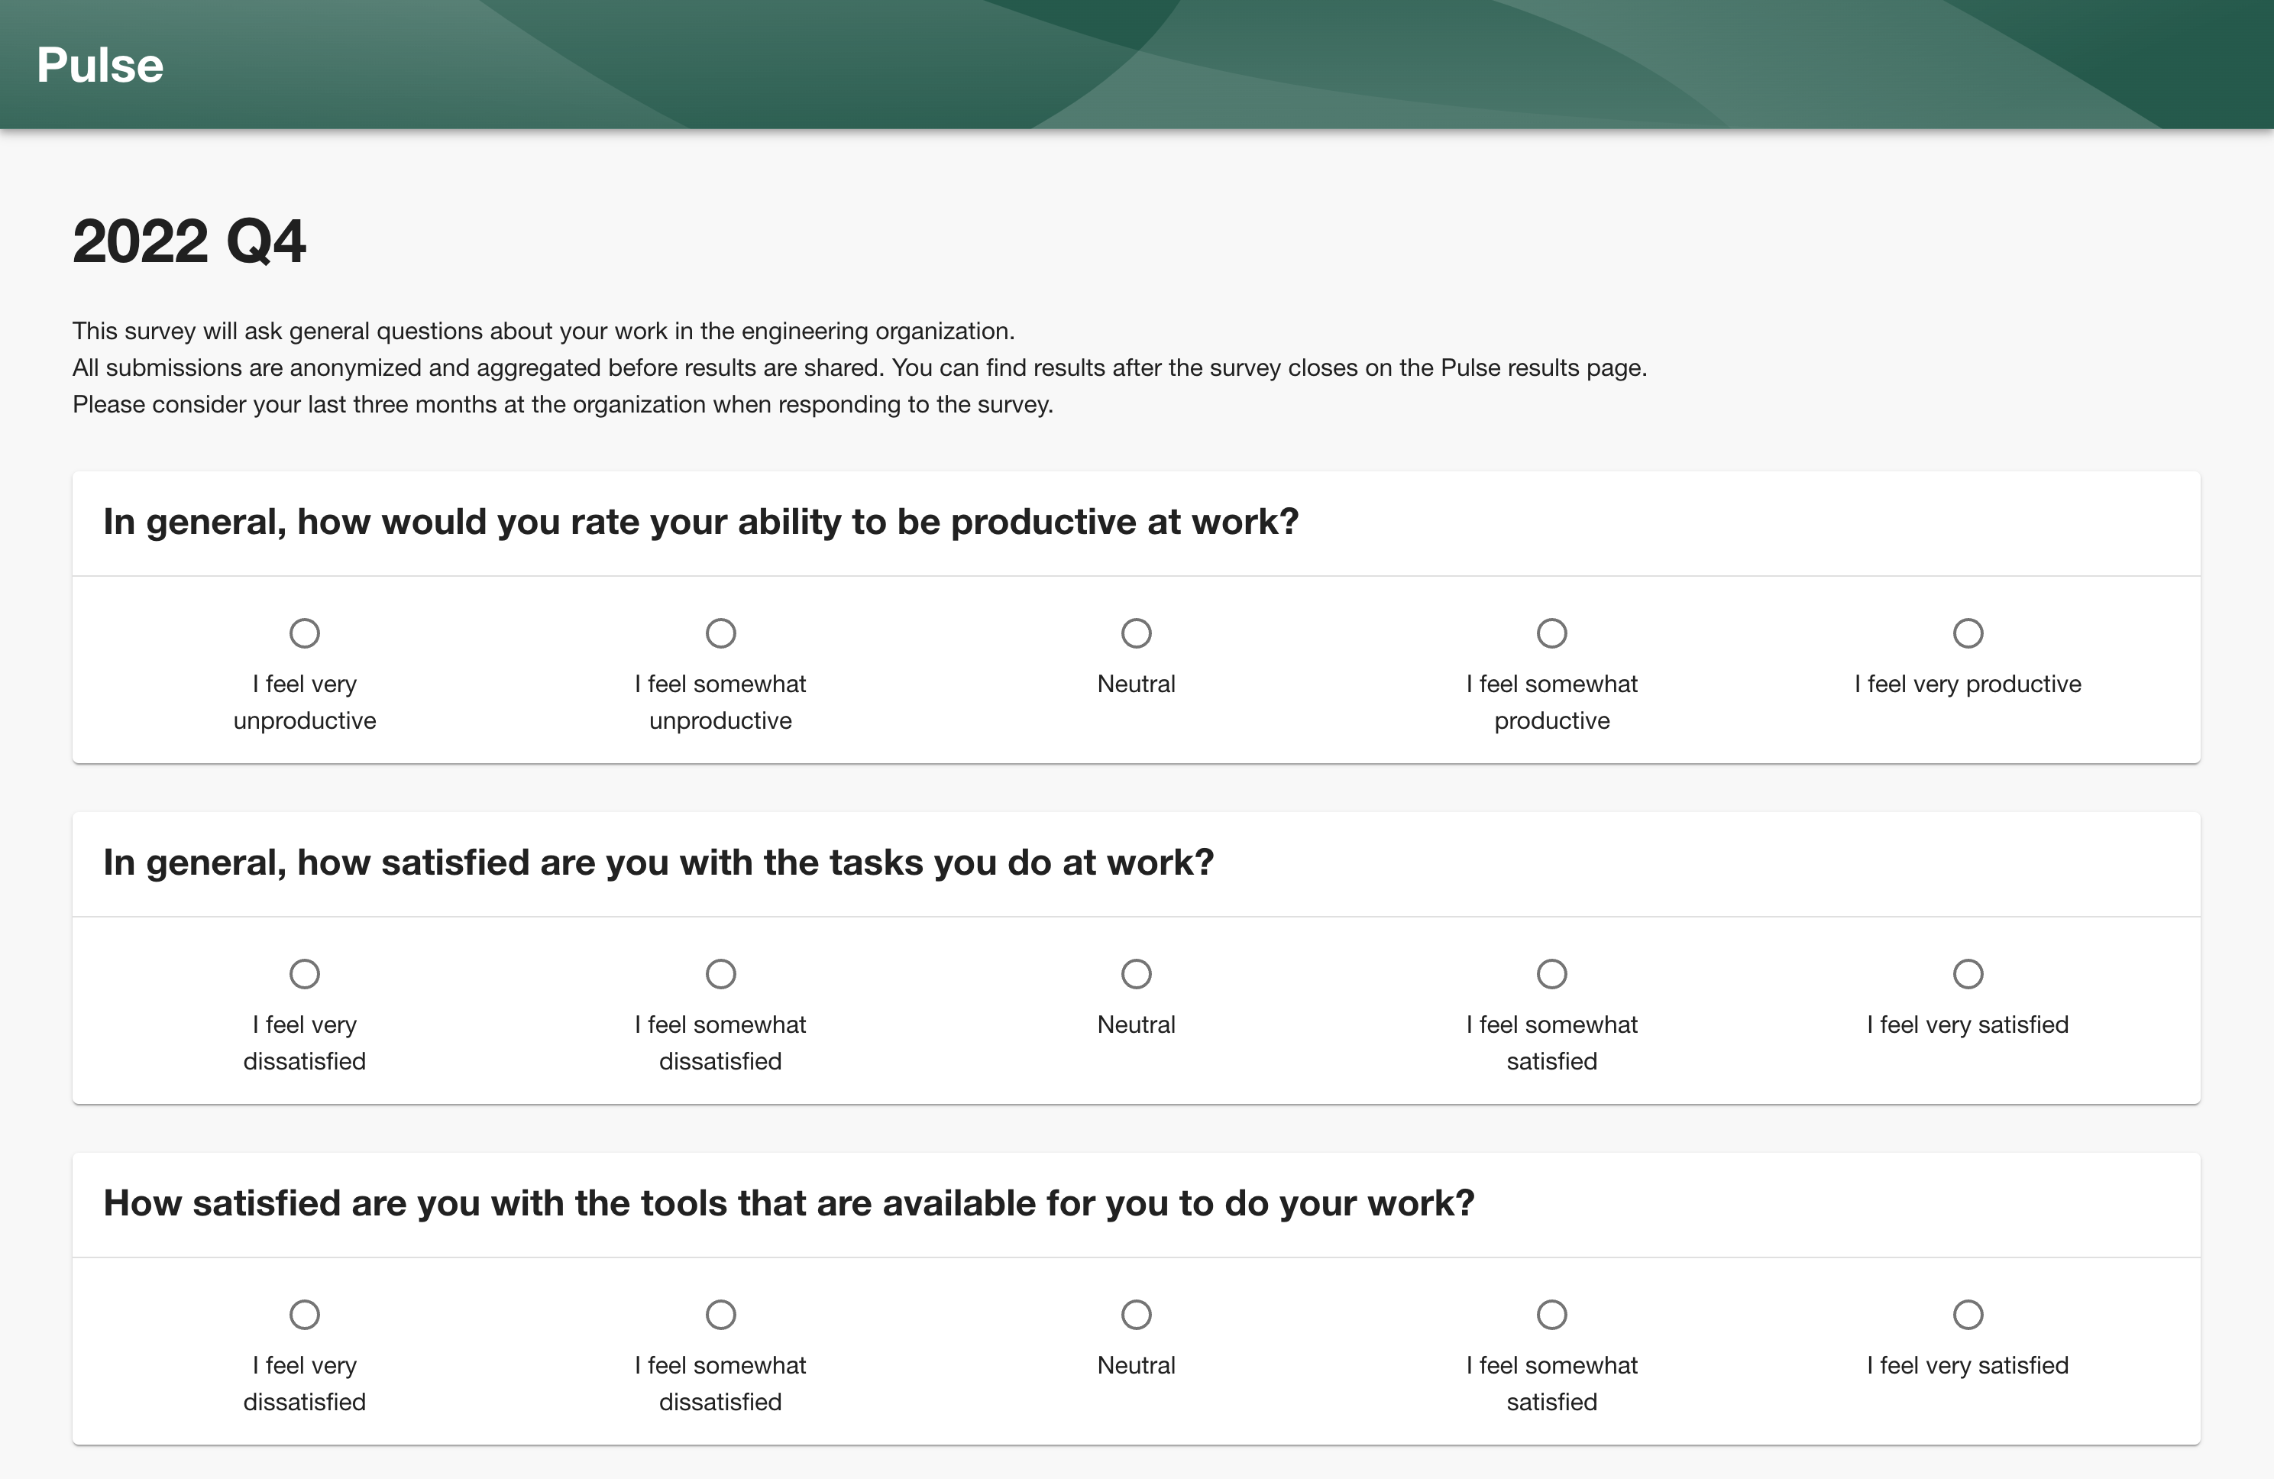Mark 'I feel somewhat satisfied' for tools question
Screen dimensions: 2274x1479
pyautogui.click(x=1551, y=1315)
